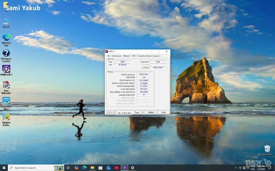Select the CPUID CPU-Z desktop shortcut
Image resolution: width=275 pixels, height=171 pixels.
coord(6,69)
